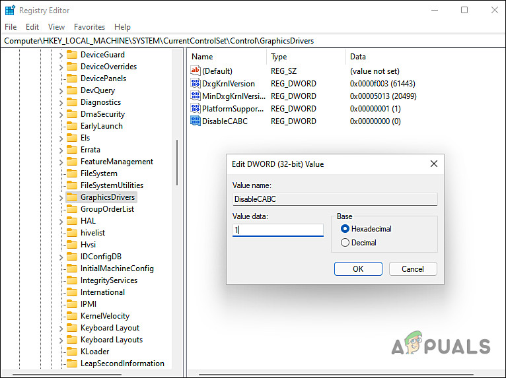Close the Edit DWORD dialog with X
506x378 pixels.
[x=434, y=164]
